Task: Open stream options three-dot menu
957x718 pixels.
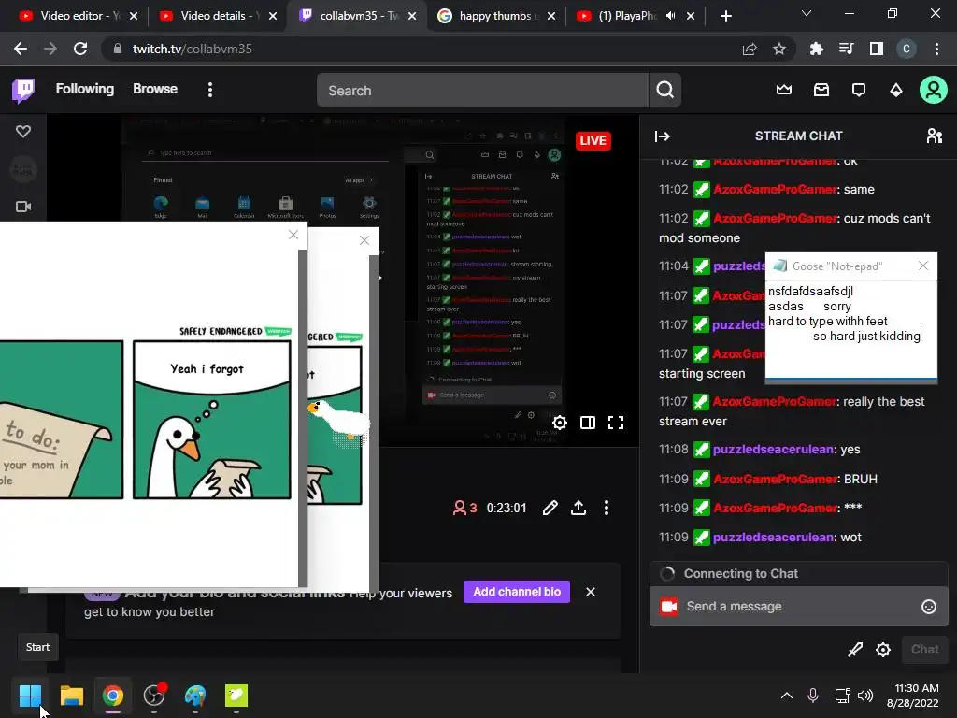Action: pyautogui.click(x=606, y=508)
